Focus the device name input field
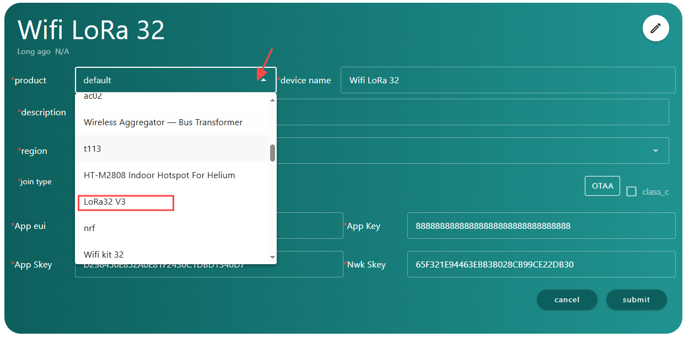Screen dimensions: 689x337 [x=508, y=80]
